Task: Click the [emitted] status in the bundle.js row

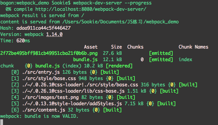Action: click(161, 59)
